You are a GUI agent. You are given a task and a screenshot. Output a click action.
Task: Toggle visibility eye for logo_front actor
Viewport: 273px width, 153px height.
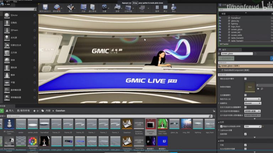[220, 27]
